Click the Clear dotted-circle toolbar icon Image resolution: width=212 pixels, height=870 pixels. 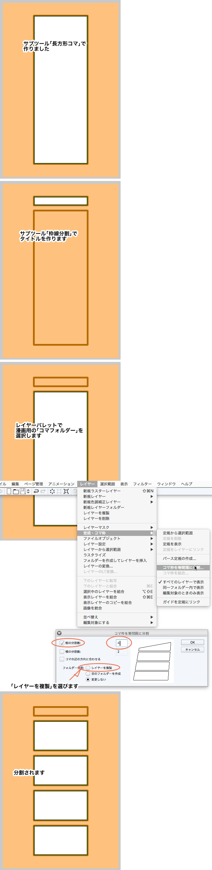(52, 491)
